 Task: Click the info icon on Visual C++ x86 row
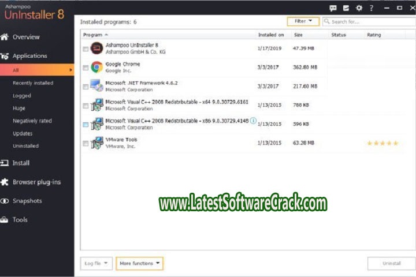(253, 121)
